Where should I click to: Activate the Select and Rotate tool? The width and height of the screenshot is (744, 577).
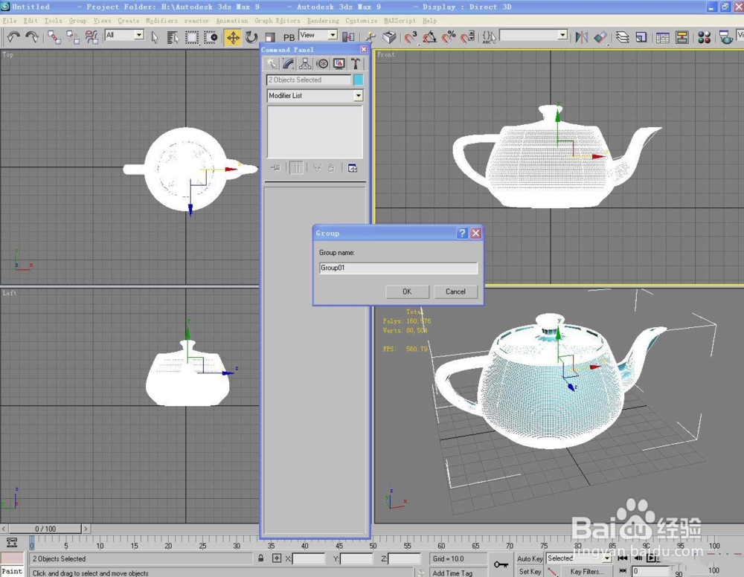[251, 37]
